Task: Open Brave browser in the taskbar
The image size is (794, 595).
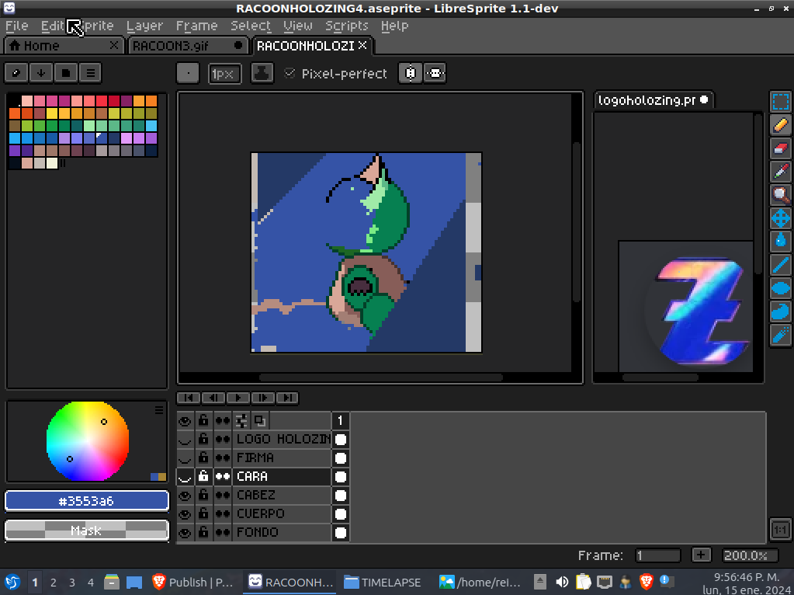Action: [x=192, y=583]
